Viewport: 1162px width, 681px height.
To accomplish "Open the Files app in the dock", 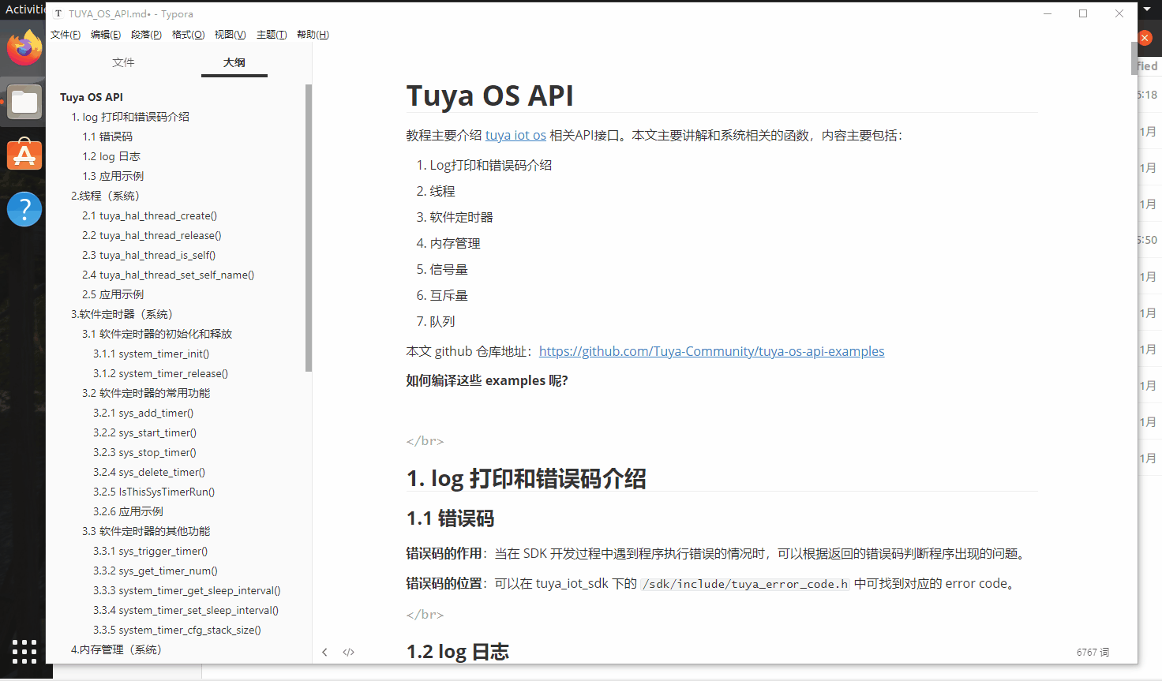I will (x=24, y=102).
